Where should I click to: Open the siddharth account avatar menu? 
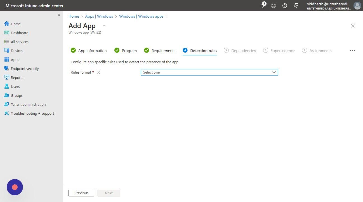click(357, 5)
